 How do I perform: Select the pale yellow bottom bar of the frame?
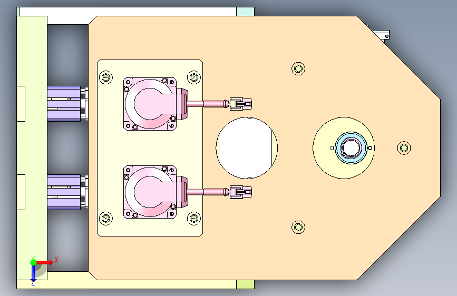point(127,284)
